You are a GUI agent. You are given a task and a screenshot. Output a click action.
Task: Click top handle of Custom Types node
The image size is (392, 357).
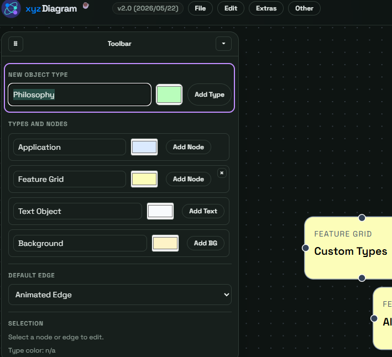[x=362, y=218]
